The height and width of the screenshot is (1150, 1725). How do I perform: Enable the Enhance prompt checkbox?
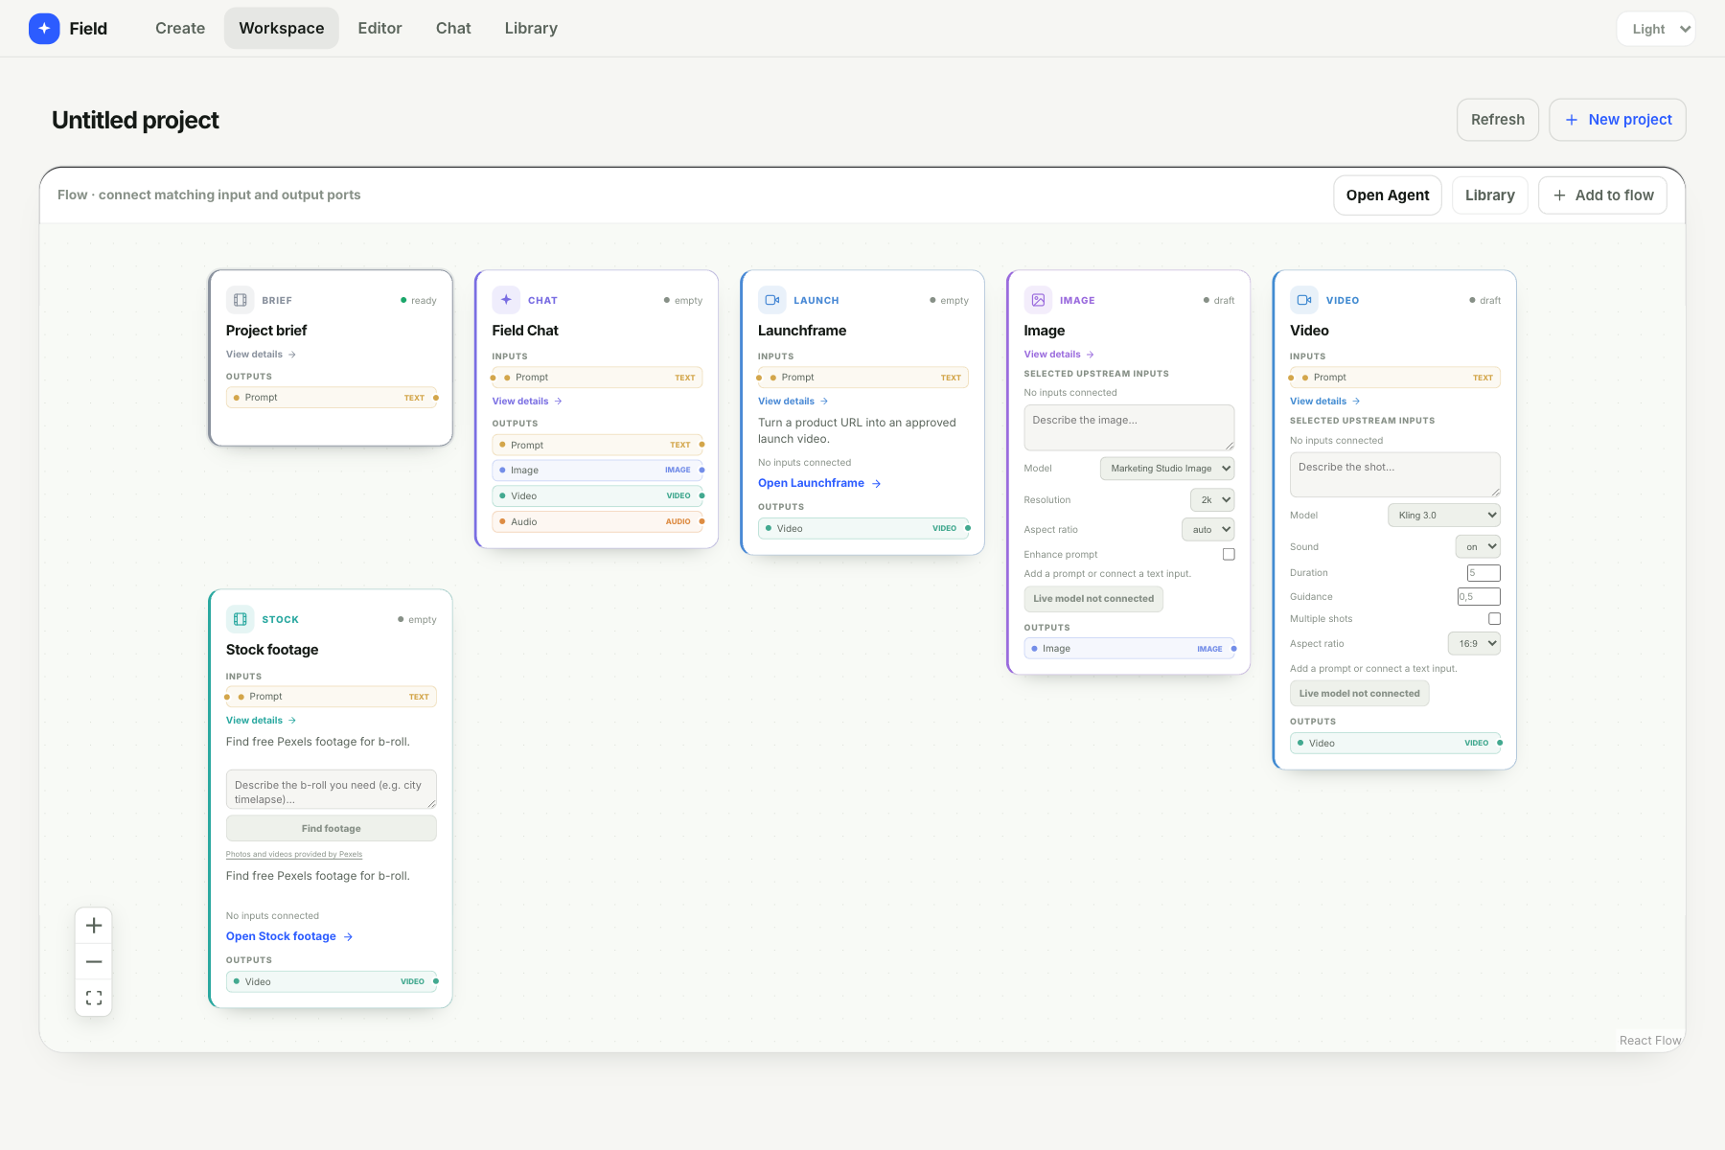(x=1229, y=554)
